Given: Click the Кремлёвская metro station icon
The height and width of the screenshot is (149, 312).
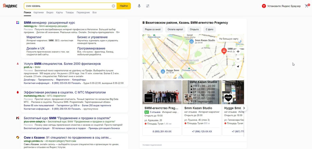Looking at the screenshot, I should click(154, 35).
